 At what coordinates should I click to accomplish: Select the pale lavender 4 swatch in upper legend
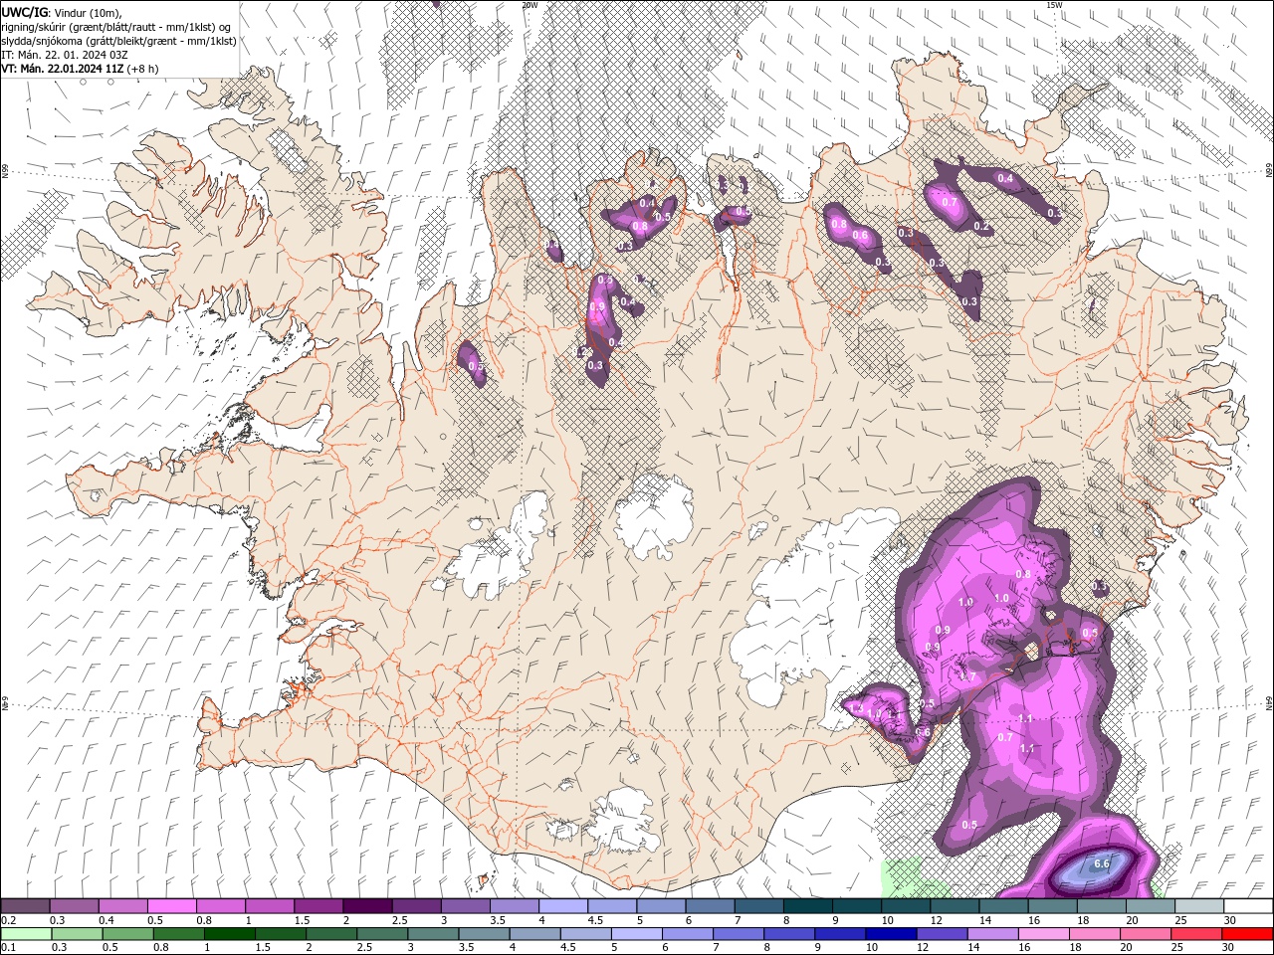coord(562,906)
